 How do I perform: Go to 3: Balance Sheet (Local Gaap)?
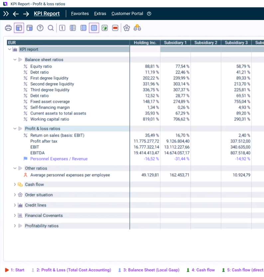point(151,270)
